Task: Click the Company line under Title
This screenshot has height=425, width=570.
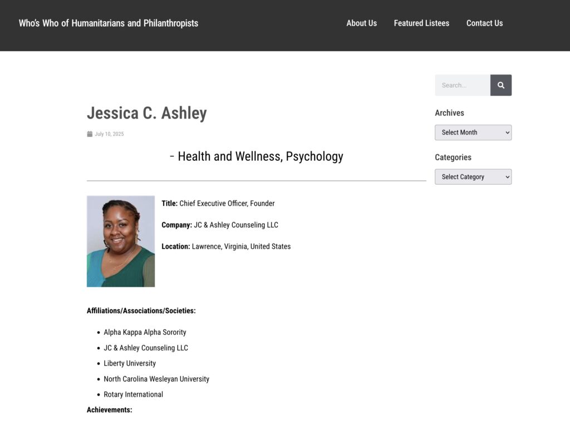Action: pos(220,225)
